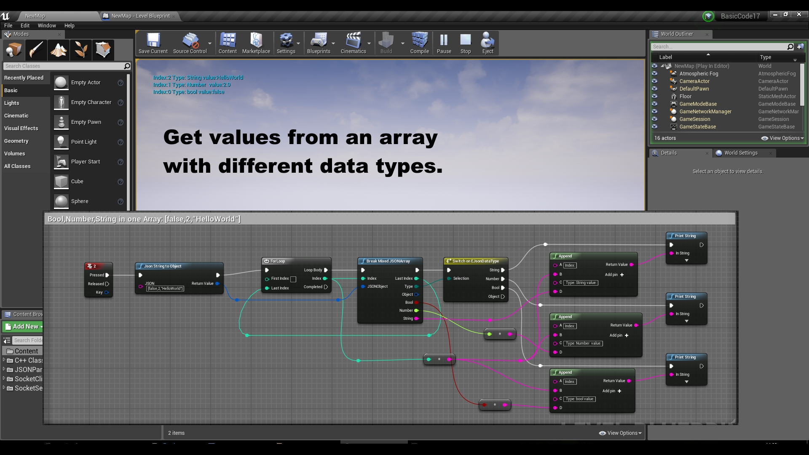Select the Window menu item

[46, 25]
